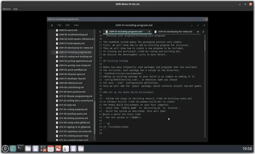Open the calculator taskbar icon
The height and width of the screenshot is (154, 255).
click(42, 148)
